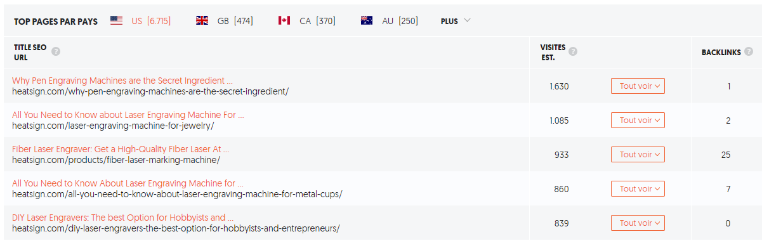This screenshot has width=762, height=241.
Task: Select the GB flag icon
Action: coord(202,21)
